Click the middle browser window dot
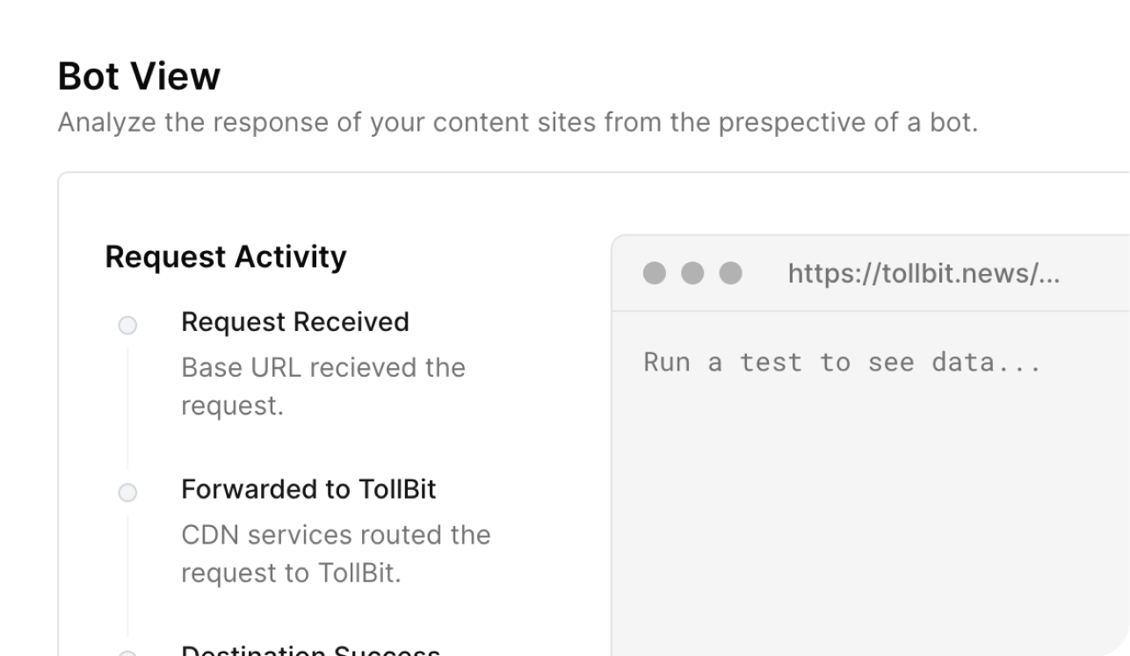Image resolution: width=1130 pixels, height=656 pixels. coord(692,274)
